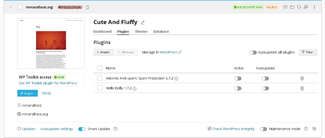Switch to the Dashboard tab
Image resolution: width=325 pixels, height=138 pixels.
point(103,31)
